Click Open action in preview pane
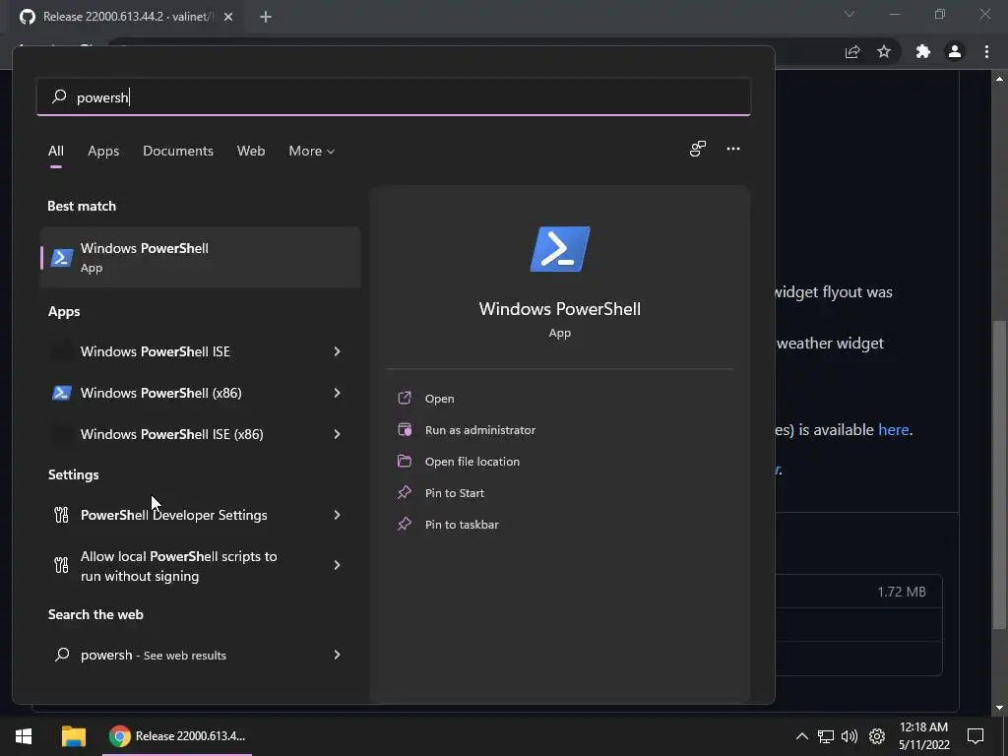1008x756 pixels. coord(440,399)
